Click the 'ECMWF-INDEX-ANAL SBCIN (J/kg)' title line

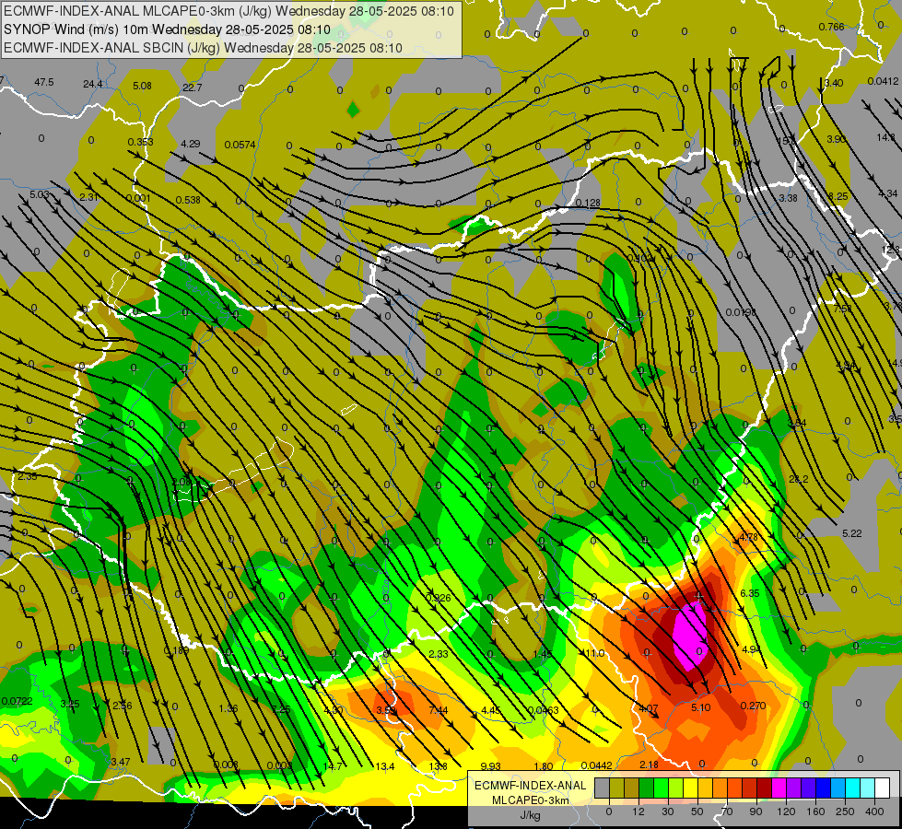203,48
